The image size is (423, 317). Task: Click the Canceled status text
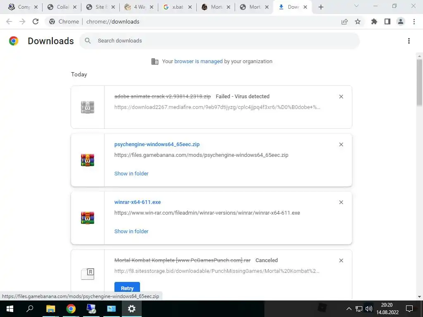pyautogui.click(x=266, y=260)
